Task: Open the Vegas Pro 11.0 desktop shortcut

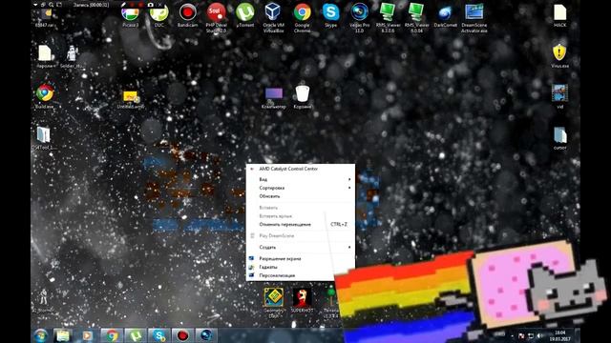Action: (359, 17)
